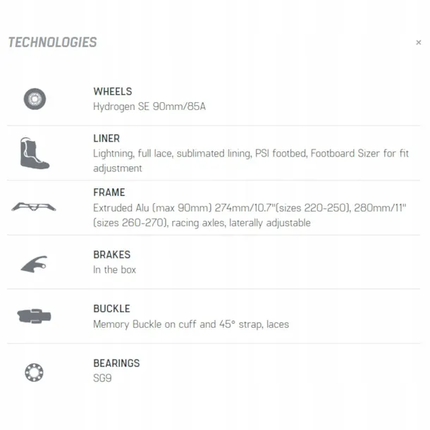Click the Memory Buckle description text
The image size is (430, 430).
(190, 324)
